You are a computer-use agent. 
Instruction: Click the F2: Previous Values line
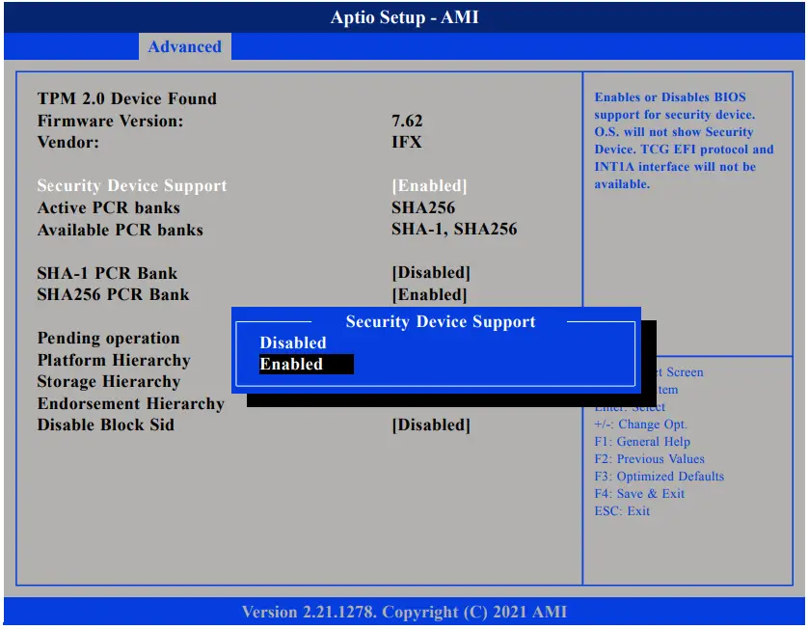(x=649, y=459)
